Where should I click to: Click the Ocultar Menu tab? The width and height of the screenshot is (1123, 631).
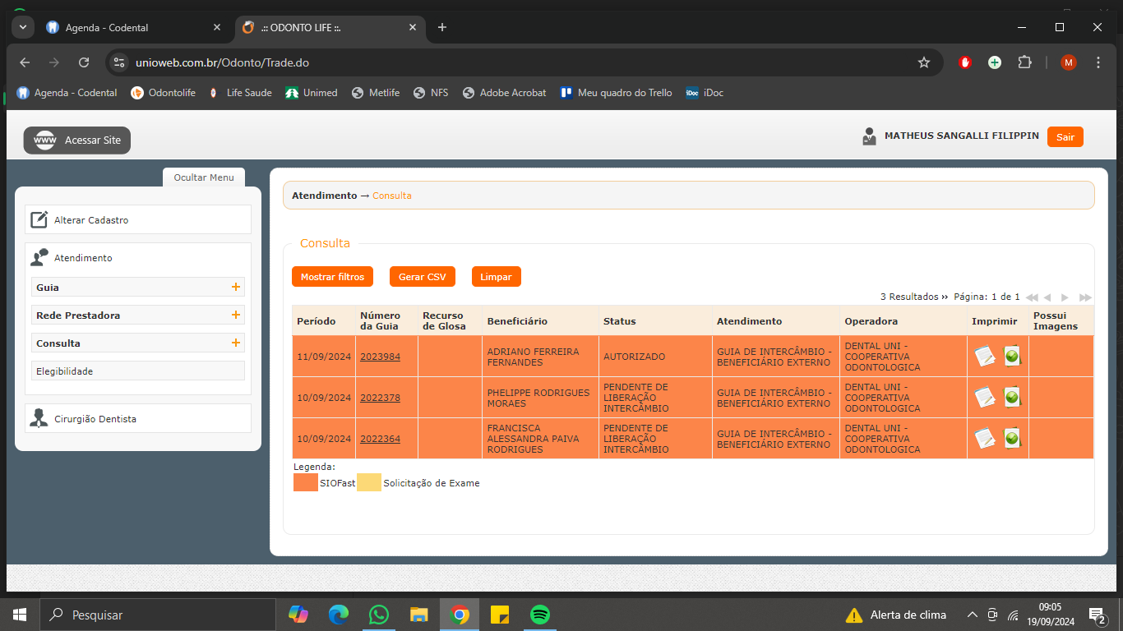point(204,177)
